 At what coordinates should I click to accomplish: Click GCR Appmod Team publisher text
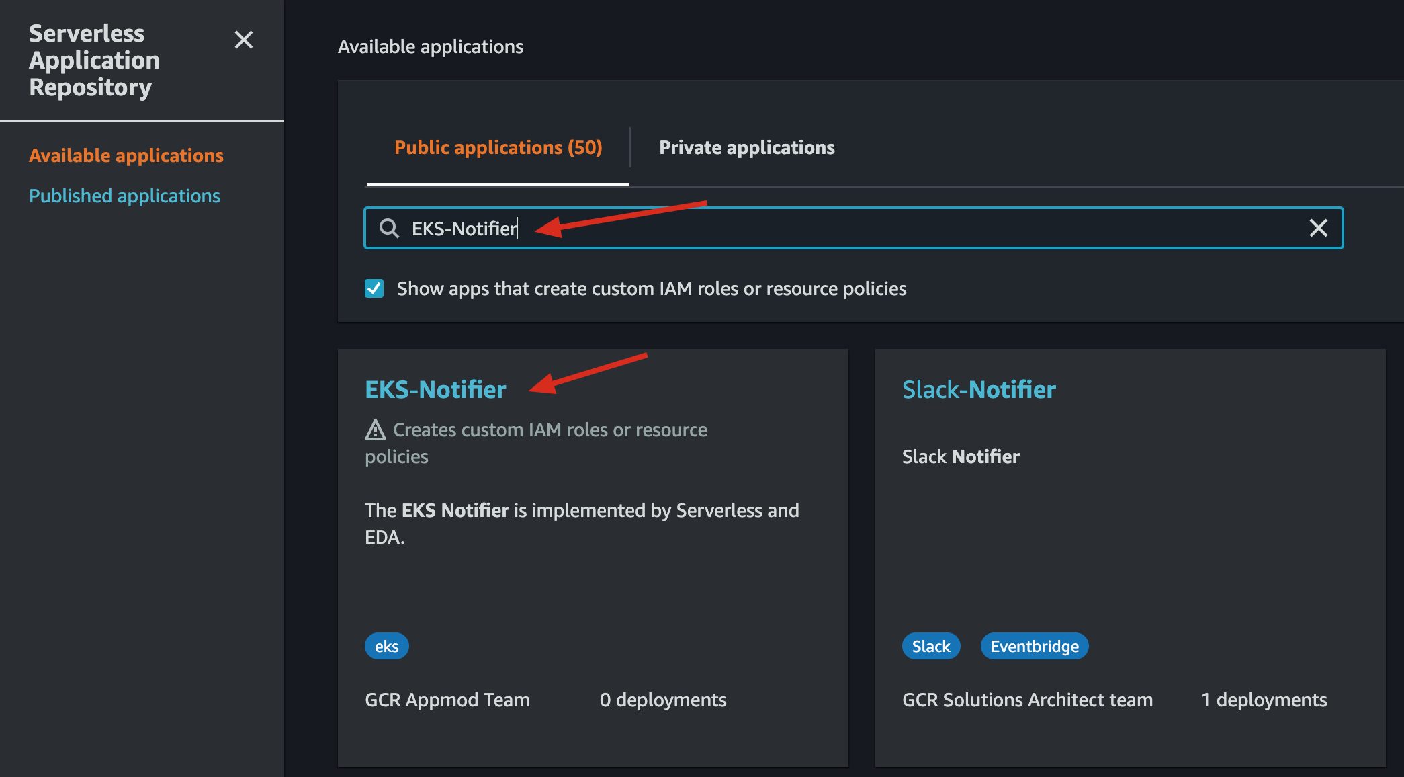pyautogui.click(x=447, y=700)
